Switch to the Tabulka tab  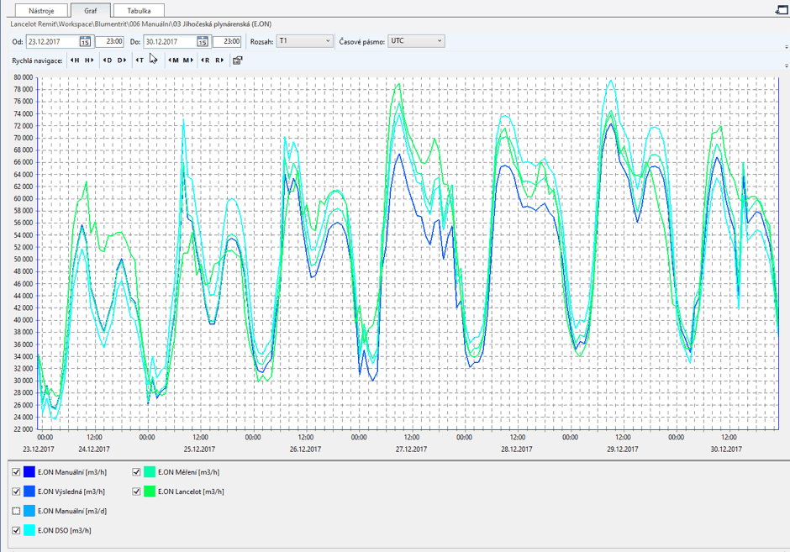[x=139, y=11]
